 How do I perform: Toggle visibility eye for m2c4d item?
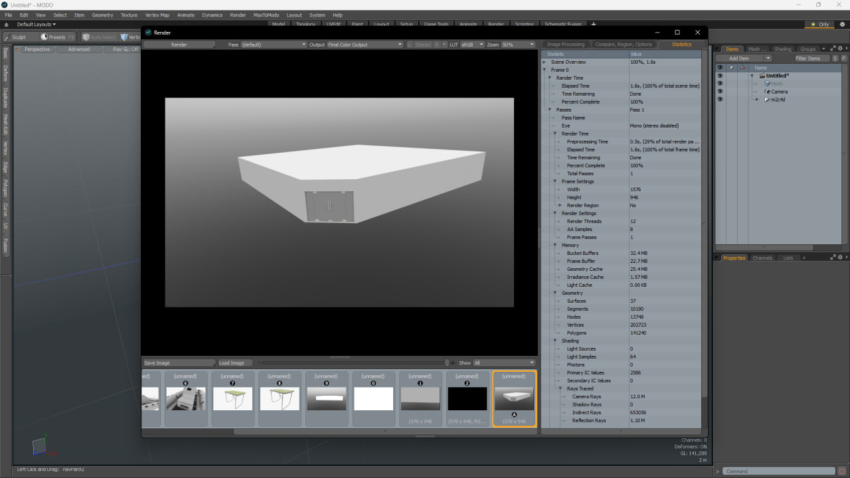point(720,100)
